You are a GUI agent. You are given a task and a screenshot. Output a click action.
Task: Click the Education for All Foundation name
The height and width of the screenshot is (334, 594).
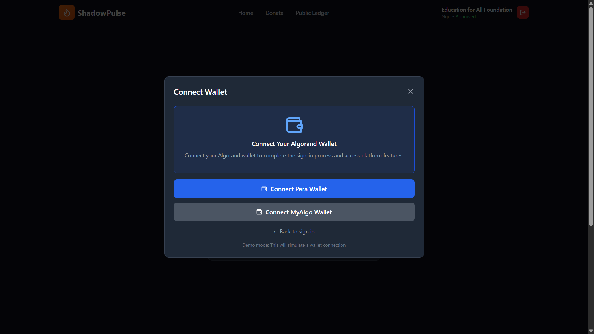pyautogui.click(x=477, y=10)
